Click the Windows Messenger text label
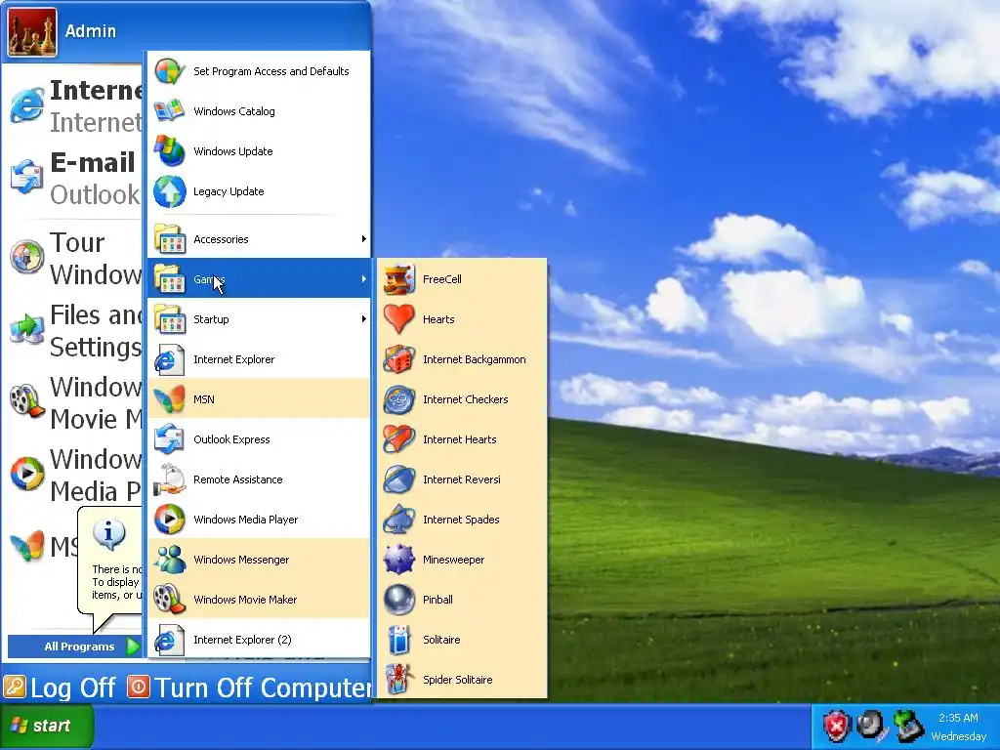The height and width of the screenshot is (750, 1000). click(241, 560)
